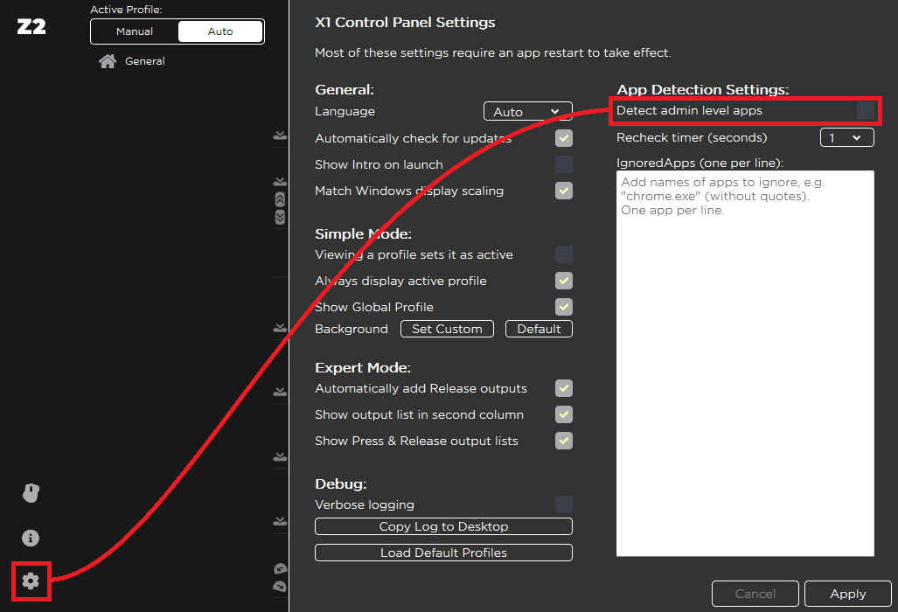Screen dimensions: 898x612
Task: Select the double-chevron up scroll icon
Action: click(x=280, y=199)
